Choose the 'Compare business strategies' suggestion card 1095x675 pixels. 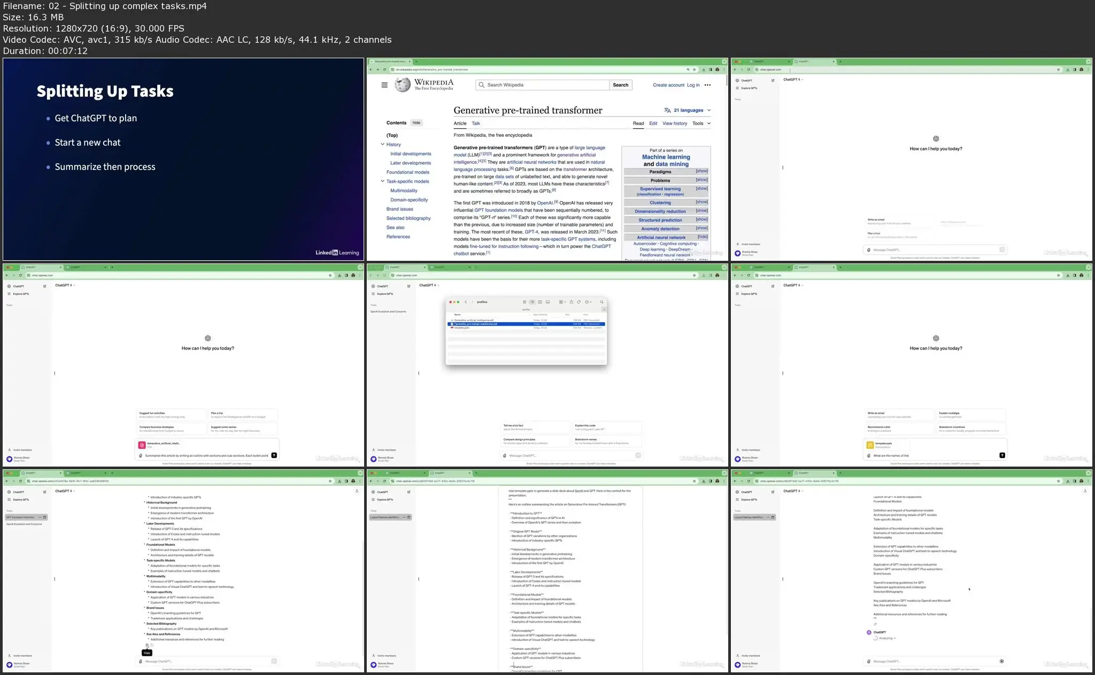[x=171, y=429]
